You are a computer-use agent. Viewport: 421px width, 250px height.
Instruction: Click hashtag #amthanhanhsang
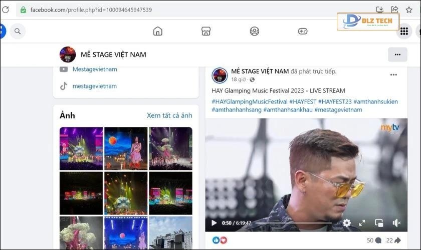tap(237, 109)
